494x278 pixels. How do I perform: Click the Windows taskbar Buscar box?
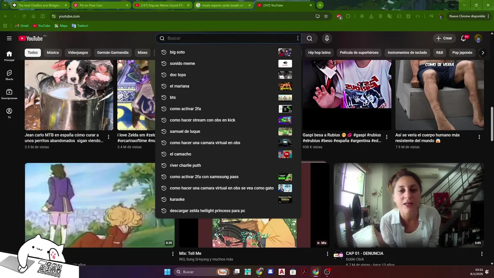point(202,272)
